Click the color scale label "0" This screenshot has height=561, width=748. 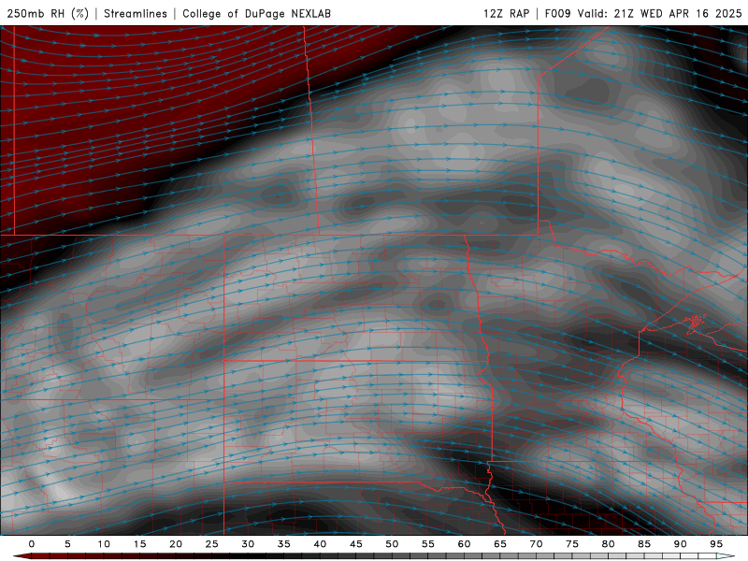(x=32, y=544)
